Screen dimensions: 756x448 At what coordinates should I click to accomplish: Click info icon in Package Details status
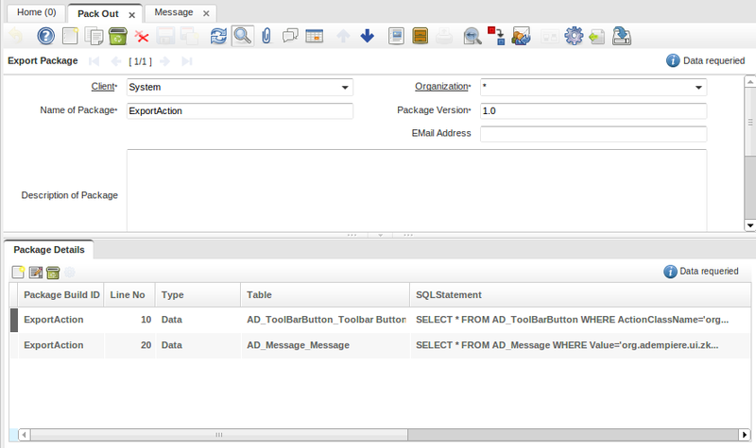[x=670, y=272]
